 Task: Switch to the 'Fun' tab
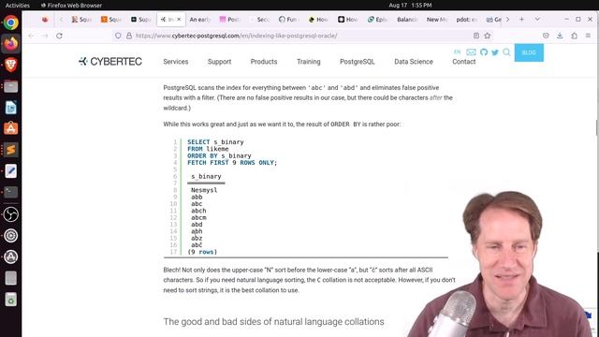(x=288, y=19)
